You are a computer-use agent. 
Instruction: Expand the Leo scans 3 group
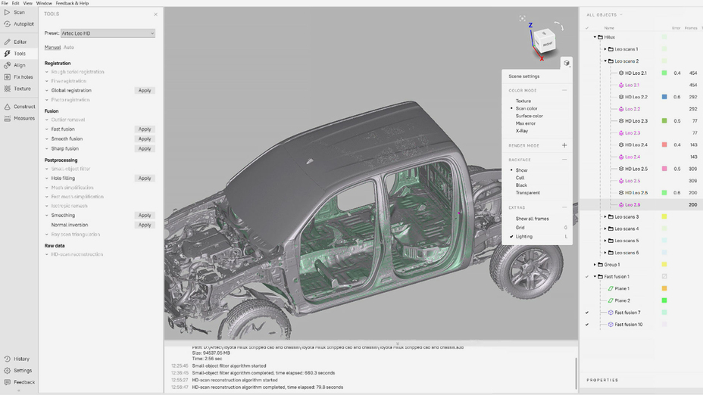[605, 217]
